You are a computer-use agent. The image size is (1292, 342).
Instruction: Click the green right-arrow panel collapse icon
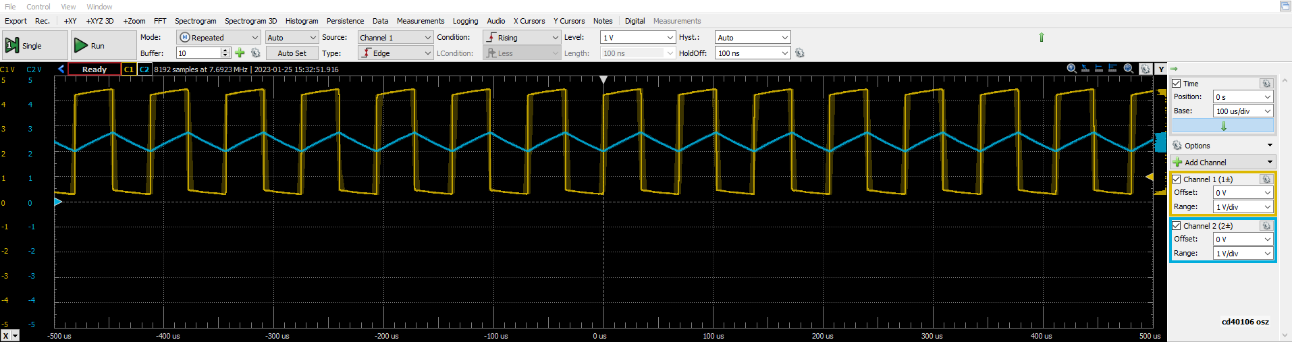[1174, 69]
